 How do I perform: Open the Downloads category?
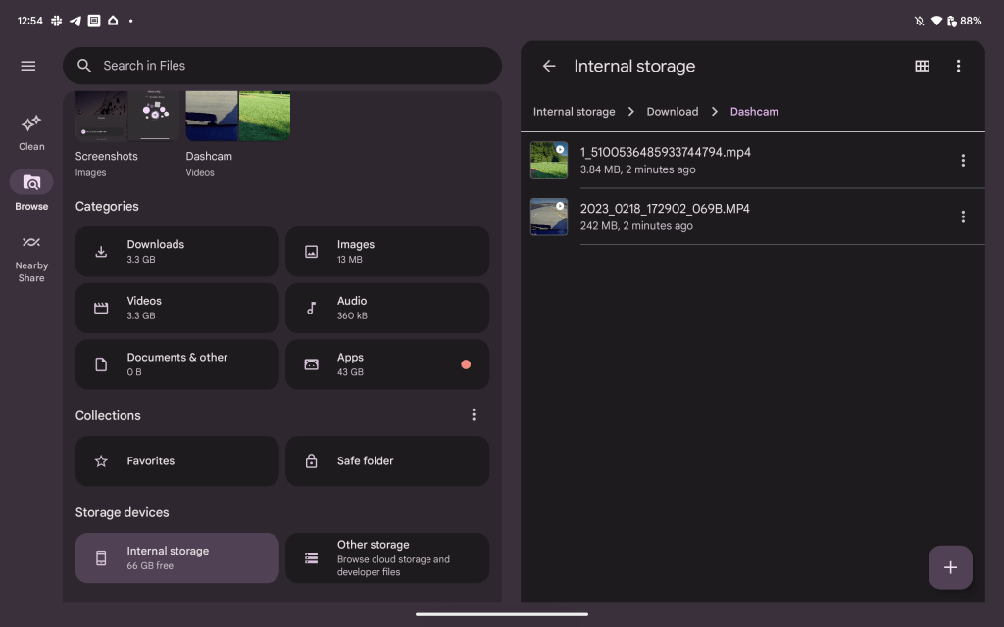pos(177,252)
